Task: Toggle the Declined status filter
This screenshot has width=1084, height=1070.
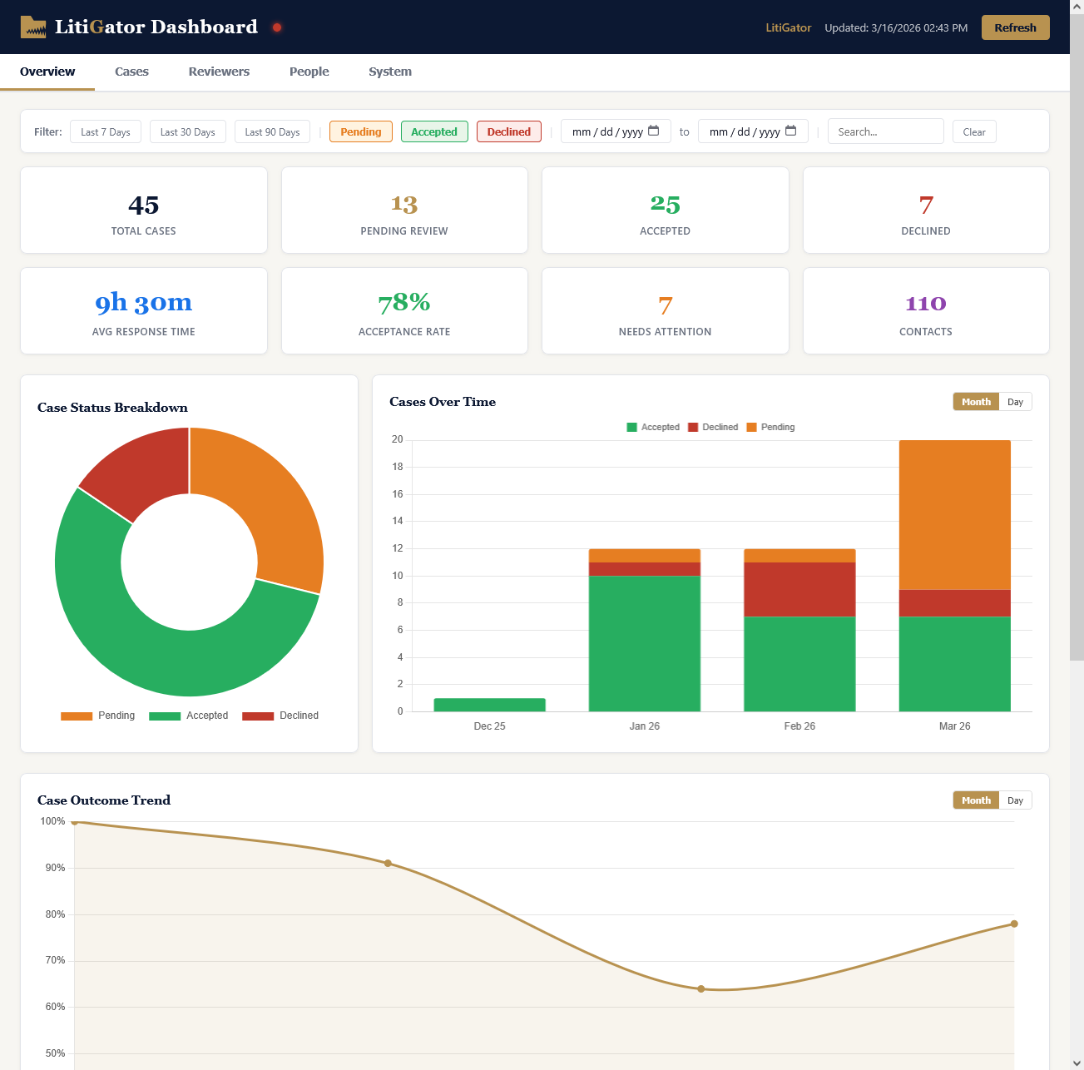Action: click(508, 131)
